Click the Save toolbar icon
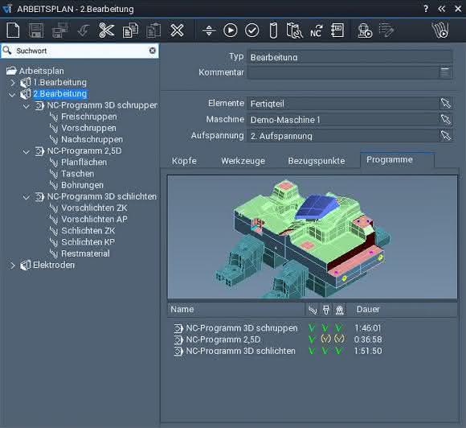 point(36,31)
